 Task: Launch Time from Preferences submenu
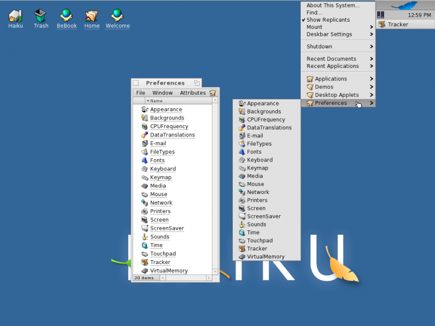point(266,233)
